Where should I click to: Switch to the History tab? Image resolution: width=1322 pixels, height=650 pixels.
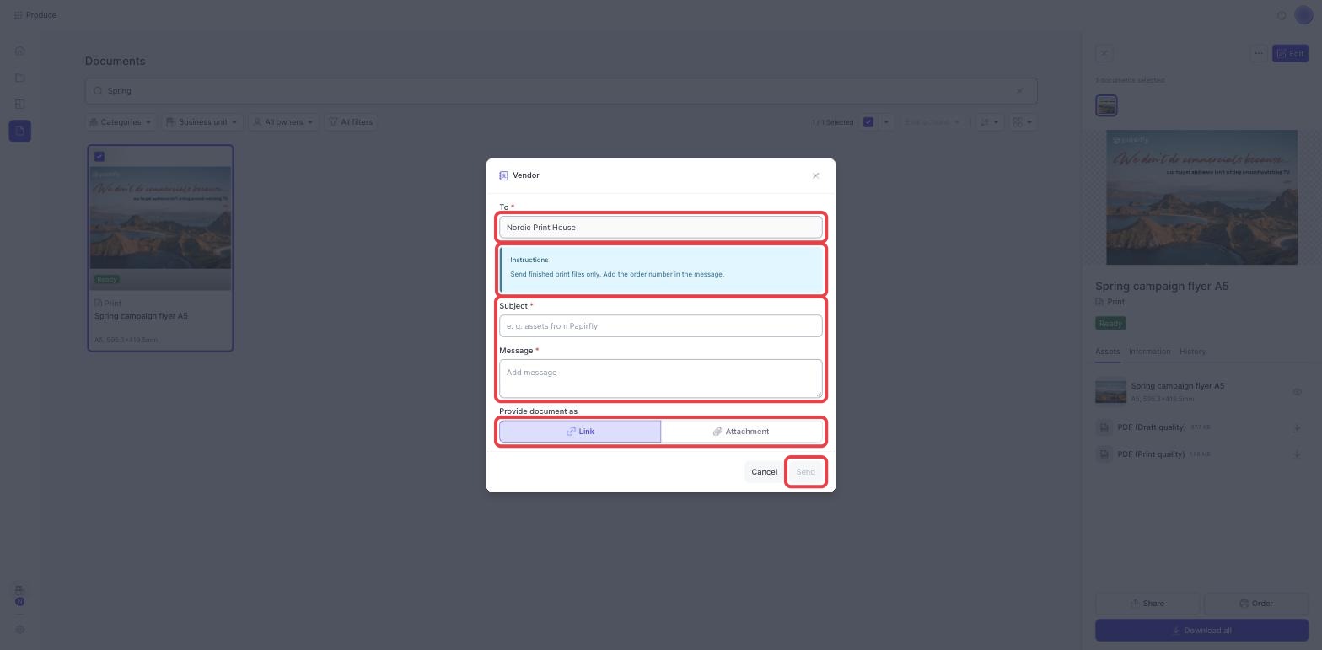[x=1192, y=352]
